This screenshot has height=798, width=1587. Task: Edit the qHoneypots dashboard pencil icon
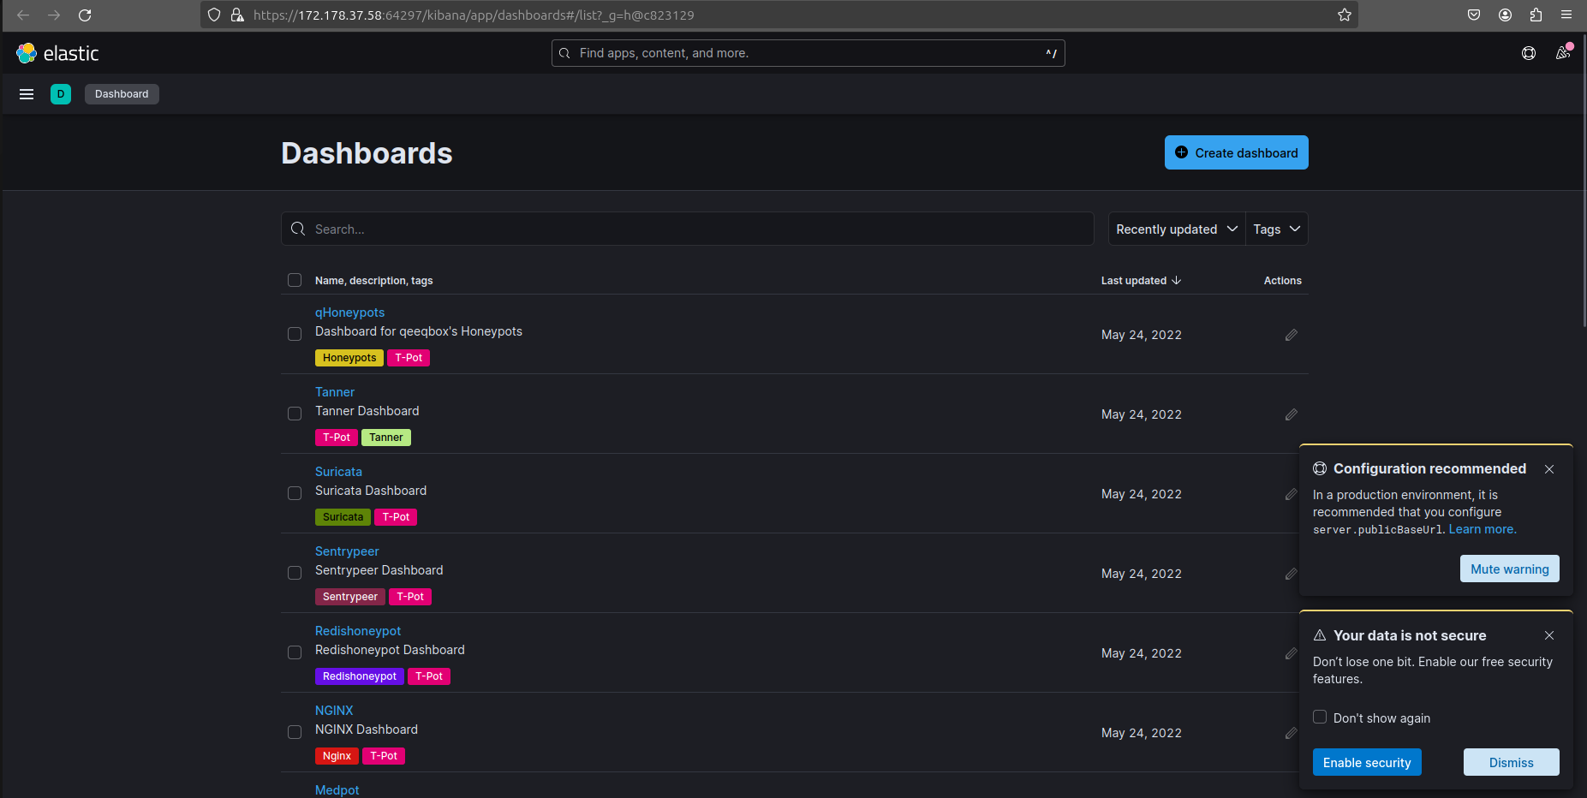(1292, 335)
